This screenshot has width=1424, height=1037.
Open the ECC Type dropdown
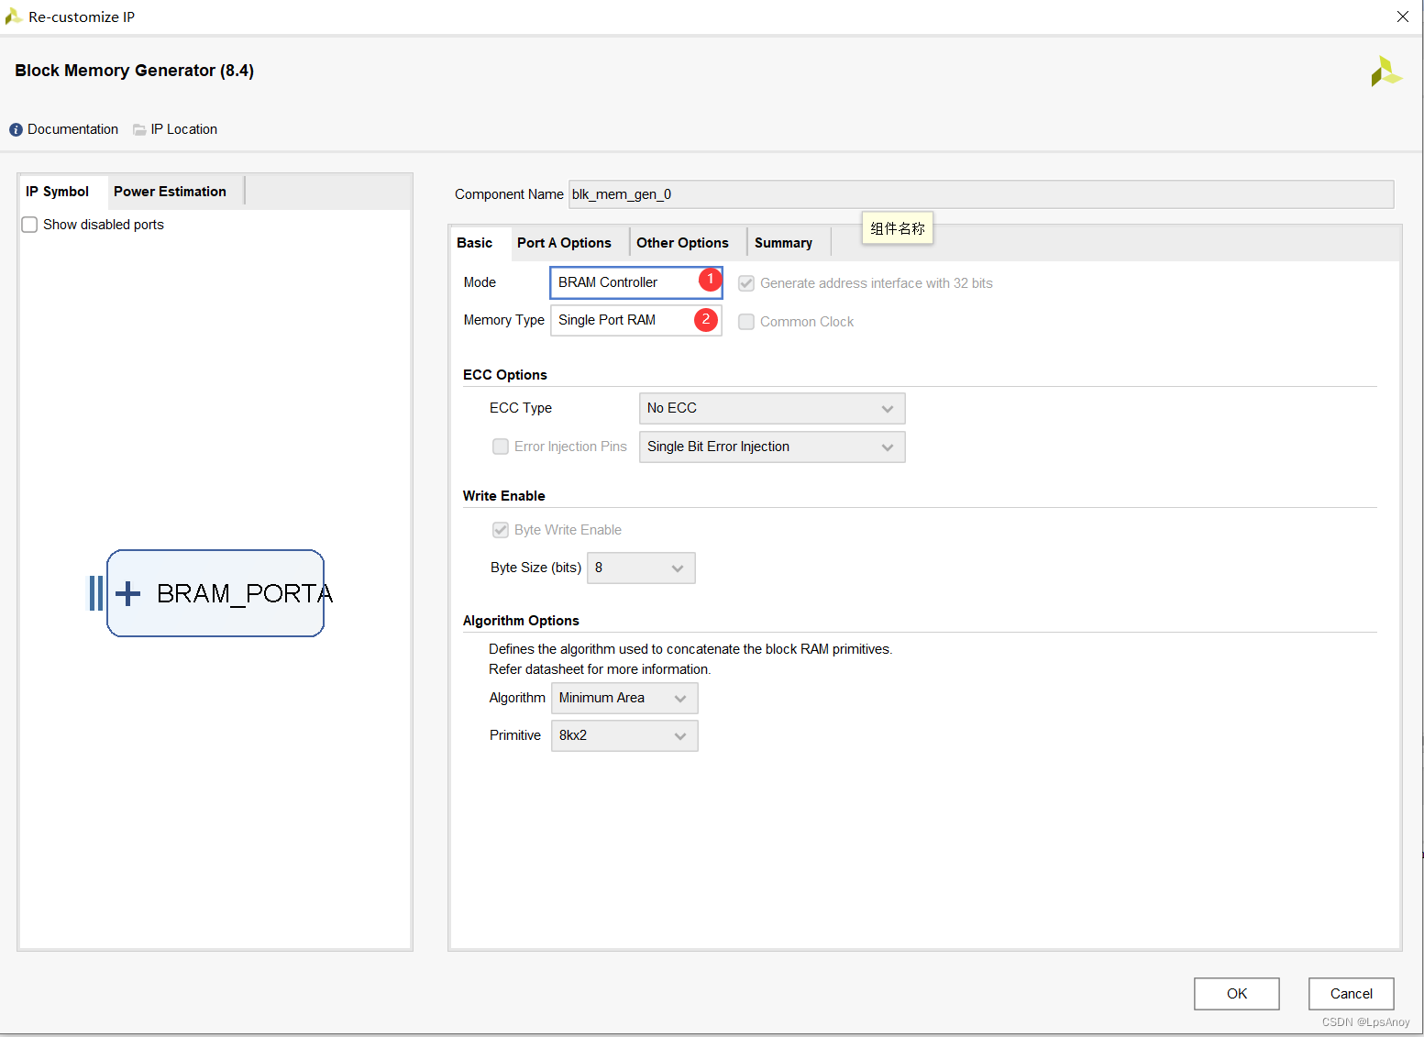click(x=772, y=408)
